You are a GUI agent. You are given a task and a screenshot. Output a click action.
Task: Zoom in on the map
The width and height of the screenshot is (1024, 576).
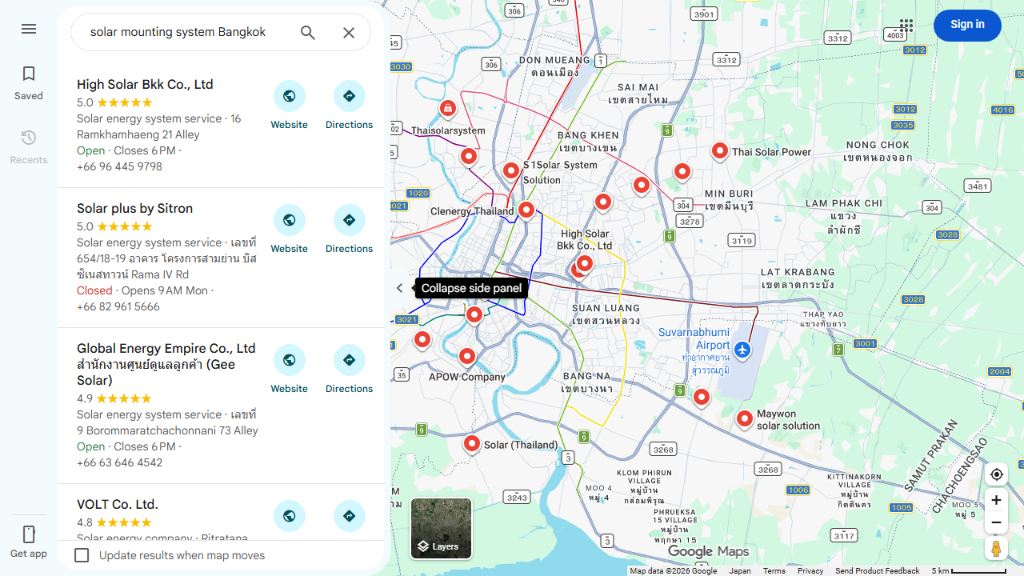[996, 501]
